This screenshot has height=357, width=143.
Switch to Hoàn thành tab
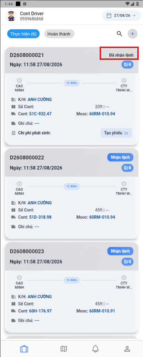(59, 34)
